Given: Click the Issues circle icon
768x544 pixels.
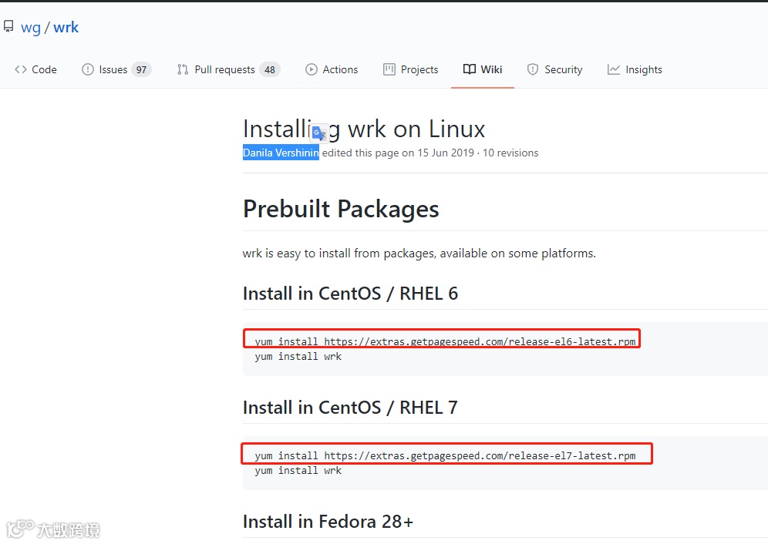Looking at the screenshot, I should pyautogui.click(x=88, y=69).
